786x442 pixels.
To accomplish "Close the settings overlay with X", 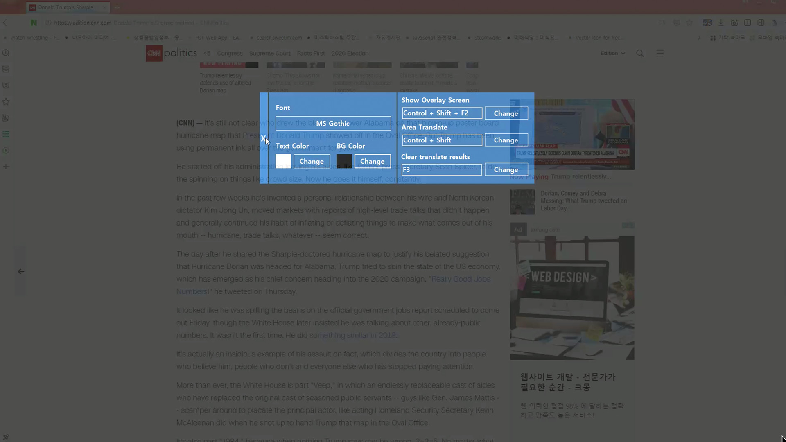I will tap(263, 139).
